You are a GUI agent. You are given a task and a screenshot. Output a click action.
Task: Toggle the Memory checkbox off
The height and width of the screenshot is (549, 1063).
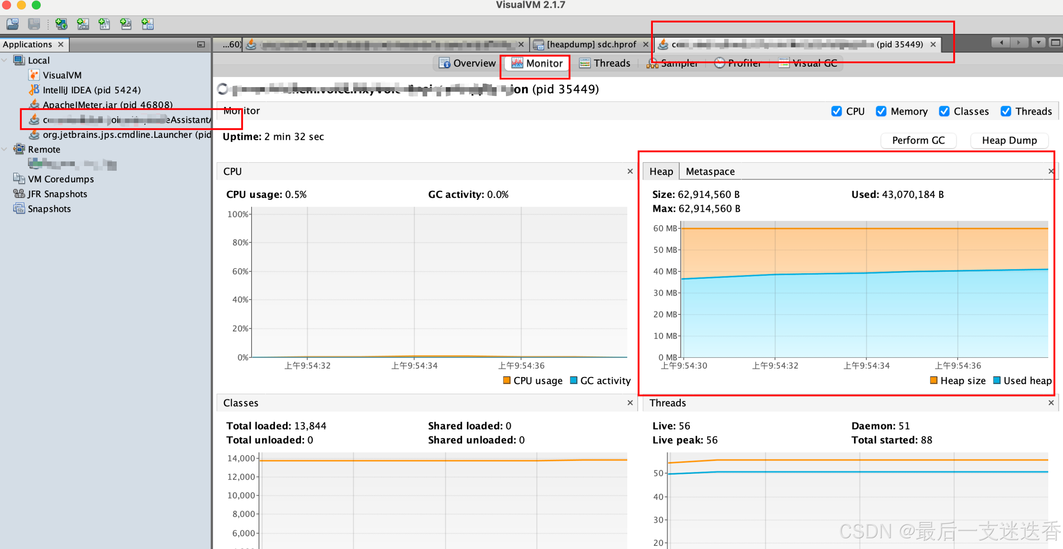pyautogui.click(x=881, y=111)
